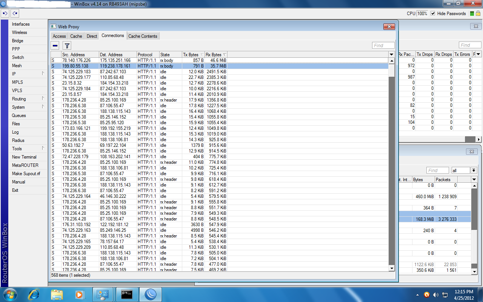
Task: Open New Terminal from sidebar
Action: coord(24,157)
